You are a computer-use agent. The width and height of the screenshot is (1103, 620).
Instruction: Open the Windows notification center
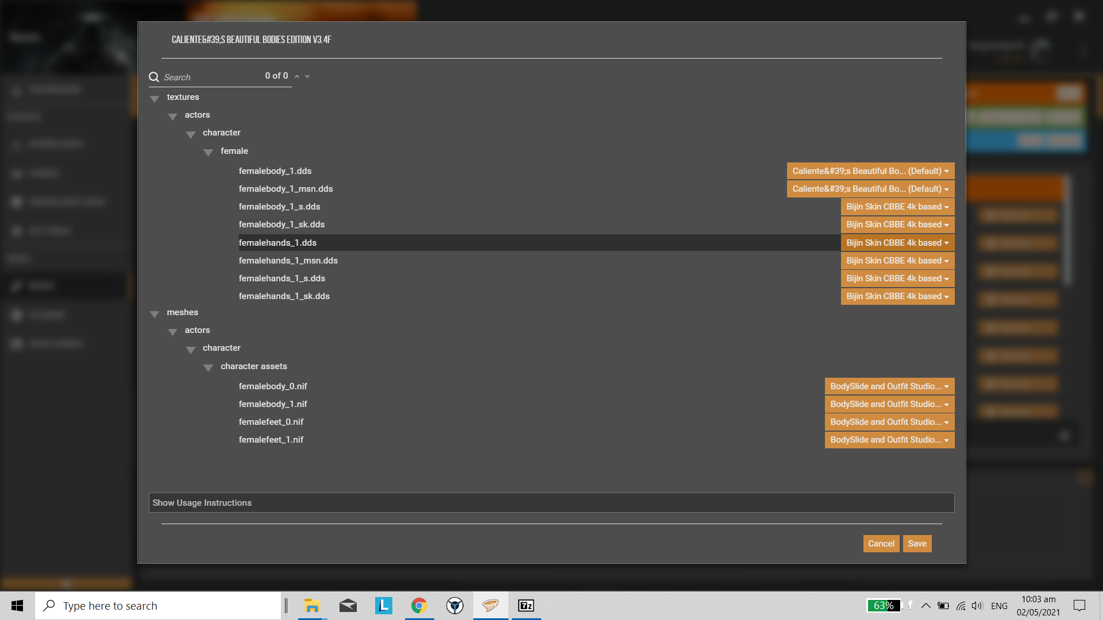click(x=1079, y=606)
